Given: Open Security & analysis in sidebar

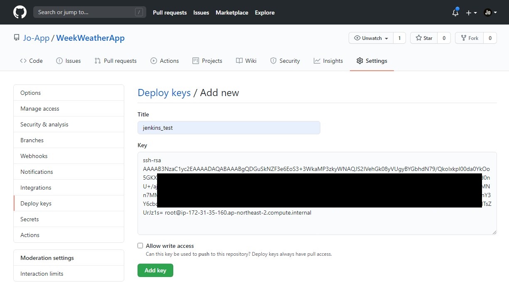Looking at the screenshot, I should tap(69, 124).
